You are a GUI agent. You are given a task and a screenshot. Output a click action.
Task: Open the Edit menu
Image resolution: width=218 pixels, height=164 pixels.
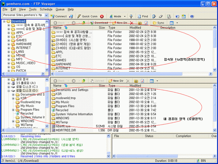13,9
